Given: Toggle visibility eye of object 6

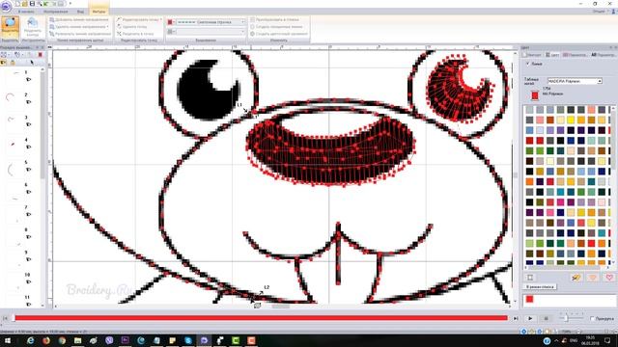Looking at the screenshot, I should (x=28, y=192).
